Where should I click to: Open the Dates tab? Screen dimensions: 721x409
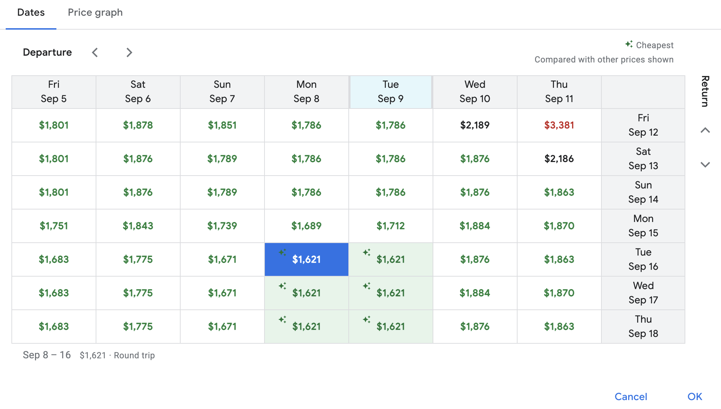pos(31,12)
